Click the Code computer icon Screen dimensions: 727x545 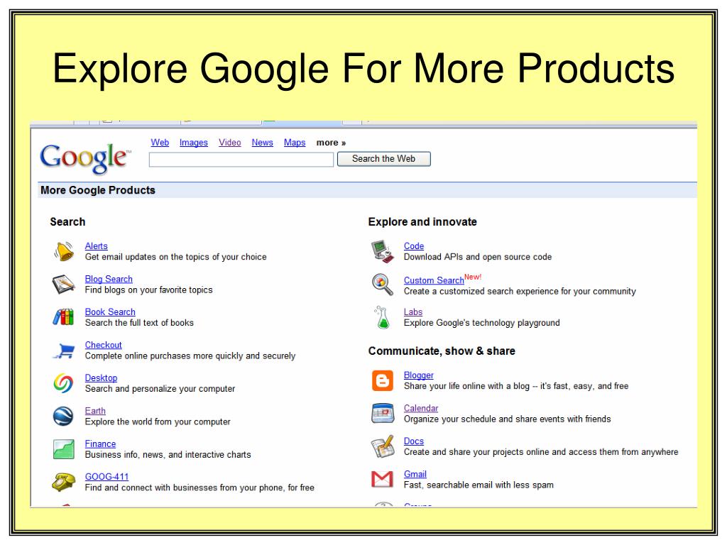pos(383,251)
